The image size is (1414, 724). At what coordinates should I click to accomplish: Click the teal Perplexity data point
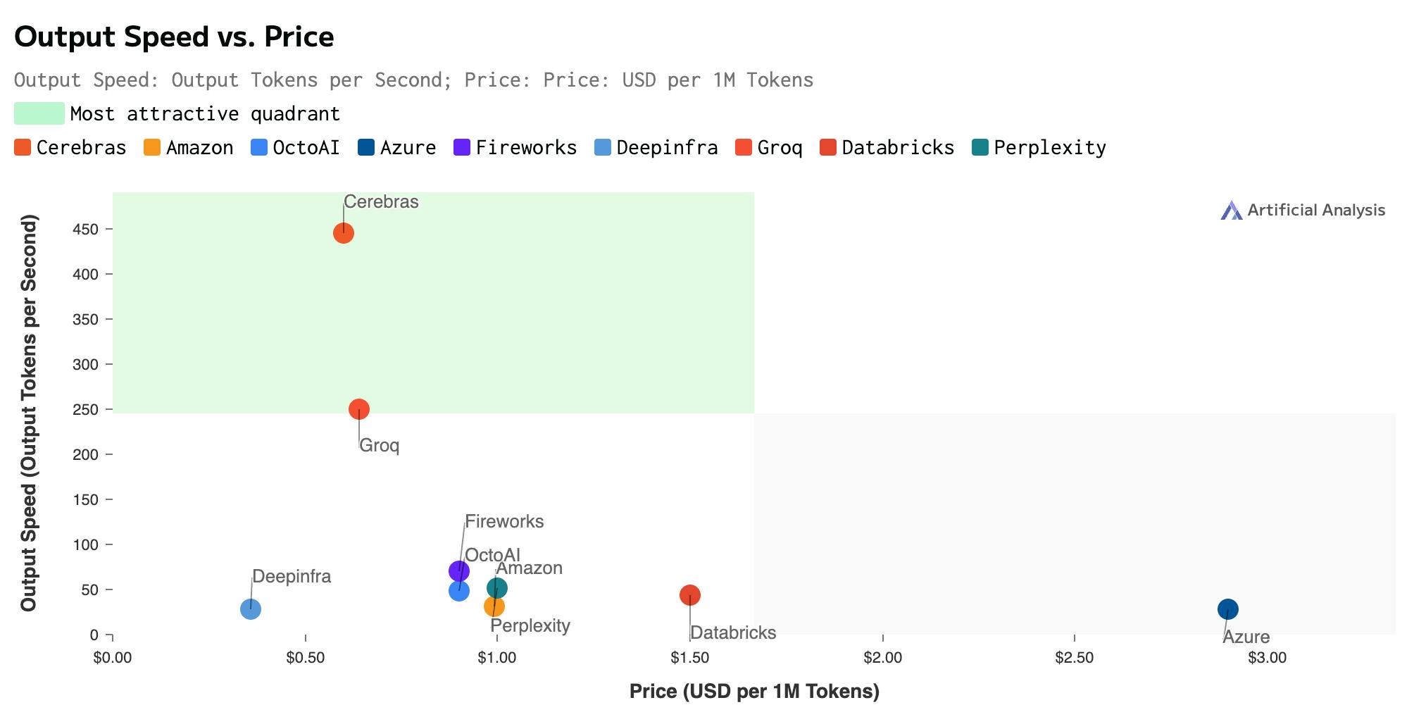click(497, 587)
